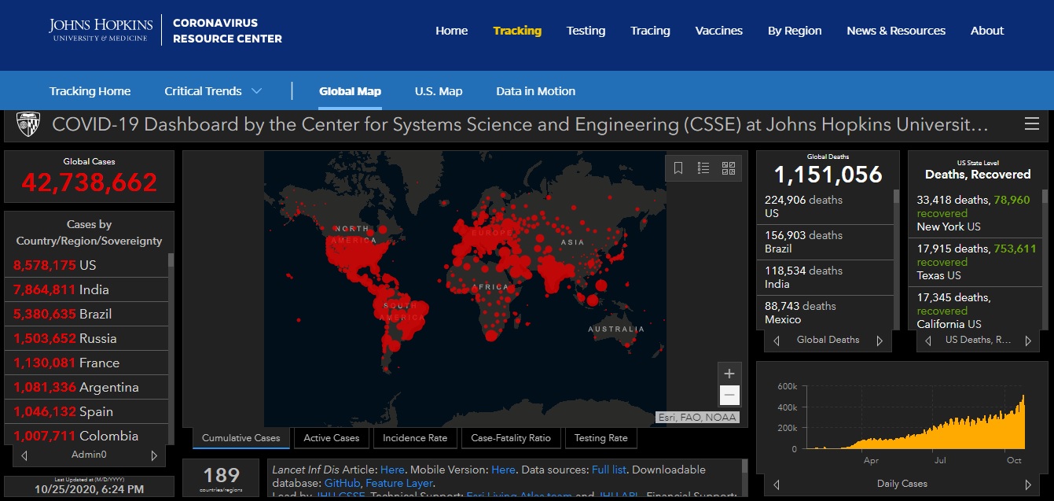The height and width of the screenshot is (501, 1054).
Task: Open the dashboard hamburger menu icon
Action: (1032, 124)
